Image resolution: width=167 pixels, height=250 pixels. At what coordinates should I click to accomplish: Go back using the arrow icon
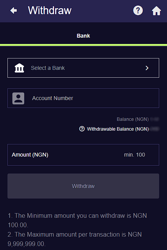point(14,11)
